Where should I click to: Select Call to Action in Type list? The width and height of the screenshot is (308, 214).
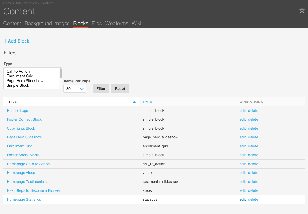[18, 71]
